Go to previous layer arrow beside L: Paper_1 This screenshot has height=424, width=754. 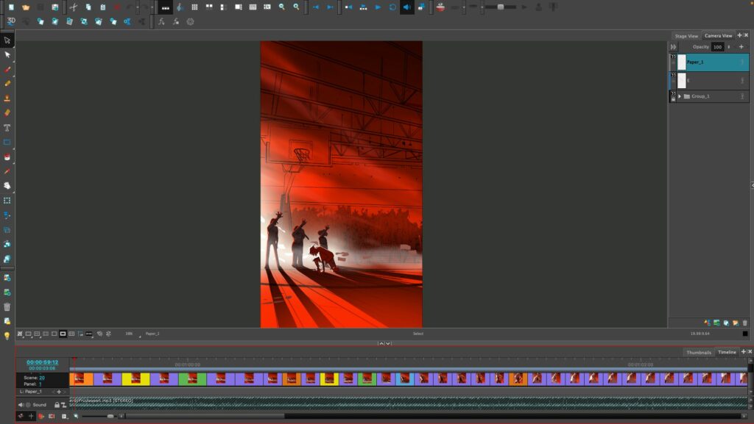coord(53,392)
